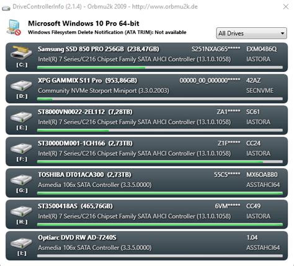The width and height of the screenshot is (294, 266).
Task: Click the Optiarc row ASSTAHCI64 driver name
Action: coord(263,247)
